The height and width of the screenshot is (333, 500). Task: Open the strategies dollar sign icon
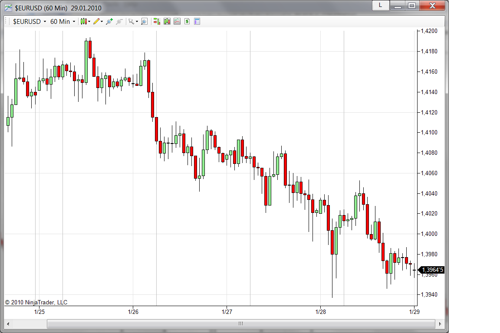(187, 21)
